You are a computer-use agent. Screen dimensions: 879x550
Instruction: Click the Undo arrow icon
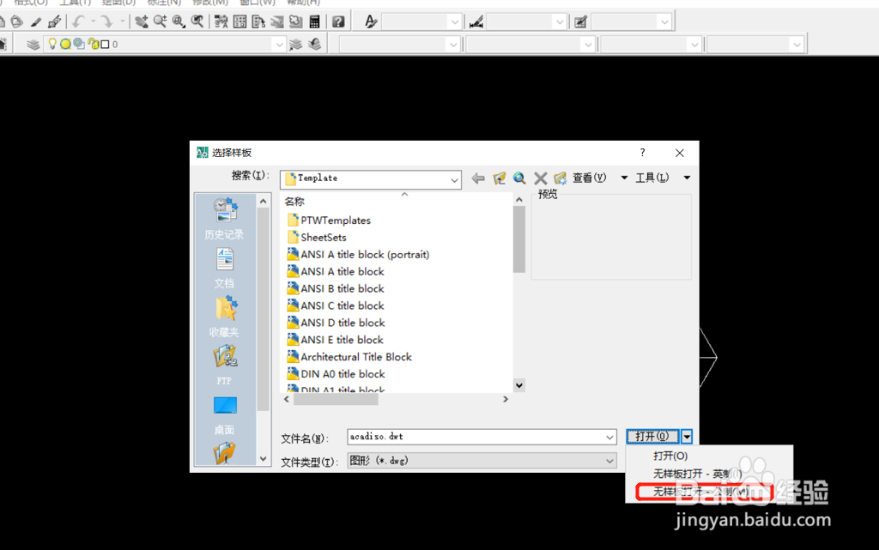tap(78, 21)
